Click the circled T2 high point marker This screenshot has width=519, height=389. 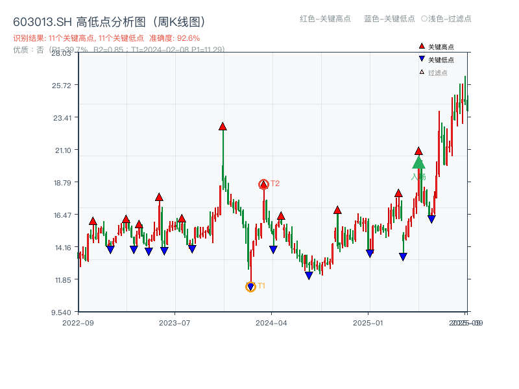click(263, 183)
